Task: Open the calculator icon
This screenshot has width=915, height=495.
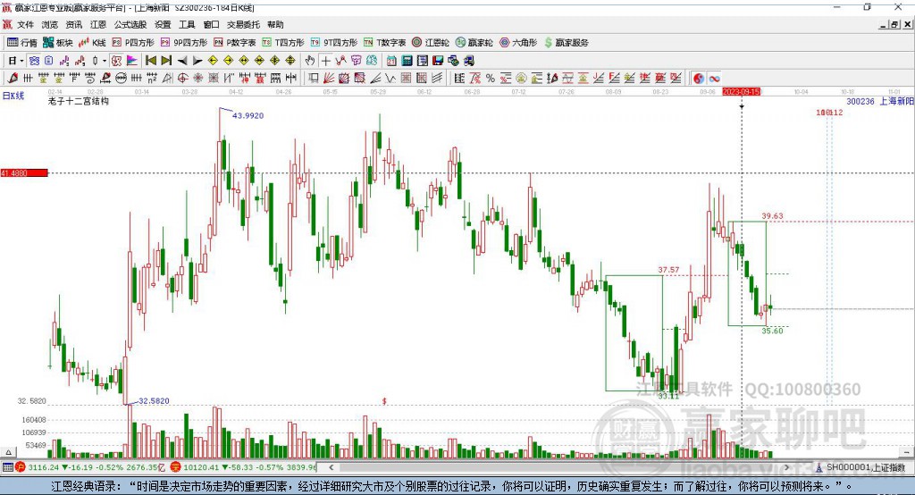Action: point(407,61)
